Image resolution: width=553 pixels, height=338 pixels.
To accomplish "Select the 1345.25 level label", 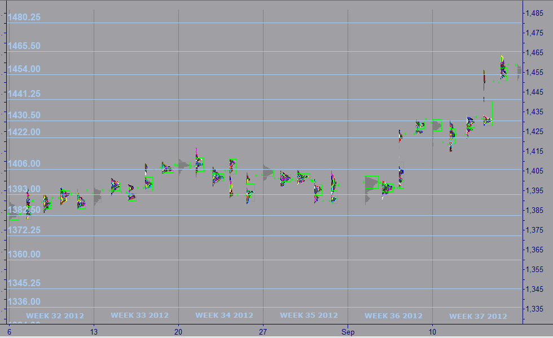I will pos(24,283).
